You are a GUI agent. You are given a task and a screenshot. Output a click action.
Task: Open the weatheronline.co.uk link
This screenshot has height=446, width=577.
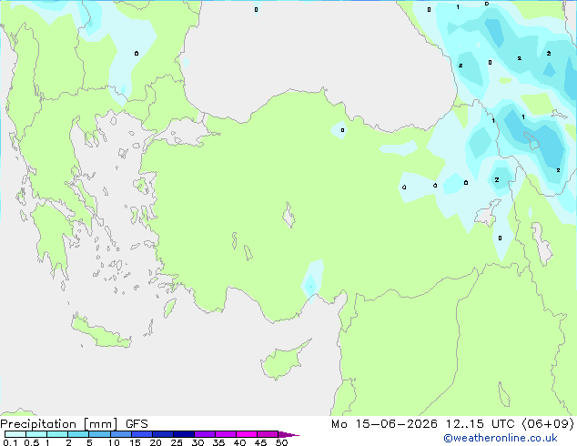pyautogui.click(x=501, y=438)
